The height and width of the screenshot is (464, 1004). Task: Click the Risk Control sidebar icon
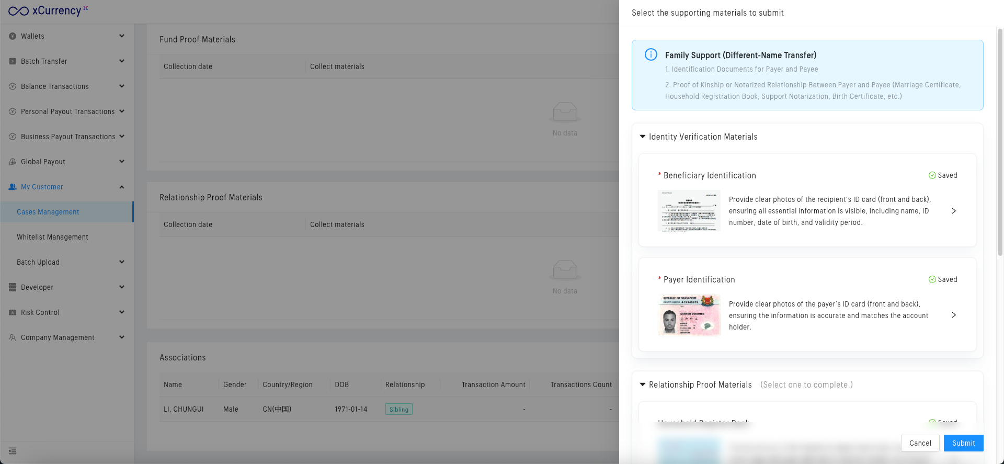13,312
